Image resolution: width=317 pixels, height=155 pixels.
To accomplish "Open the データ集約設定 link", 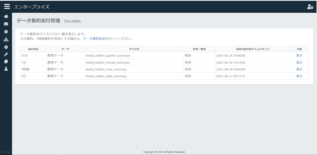I will click(x=94, y=39).
